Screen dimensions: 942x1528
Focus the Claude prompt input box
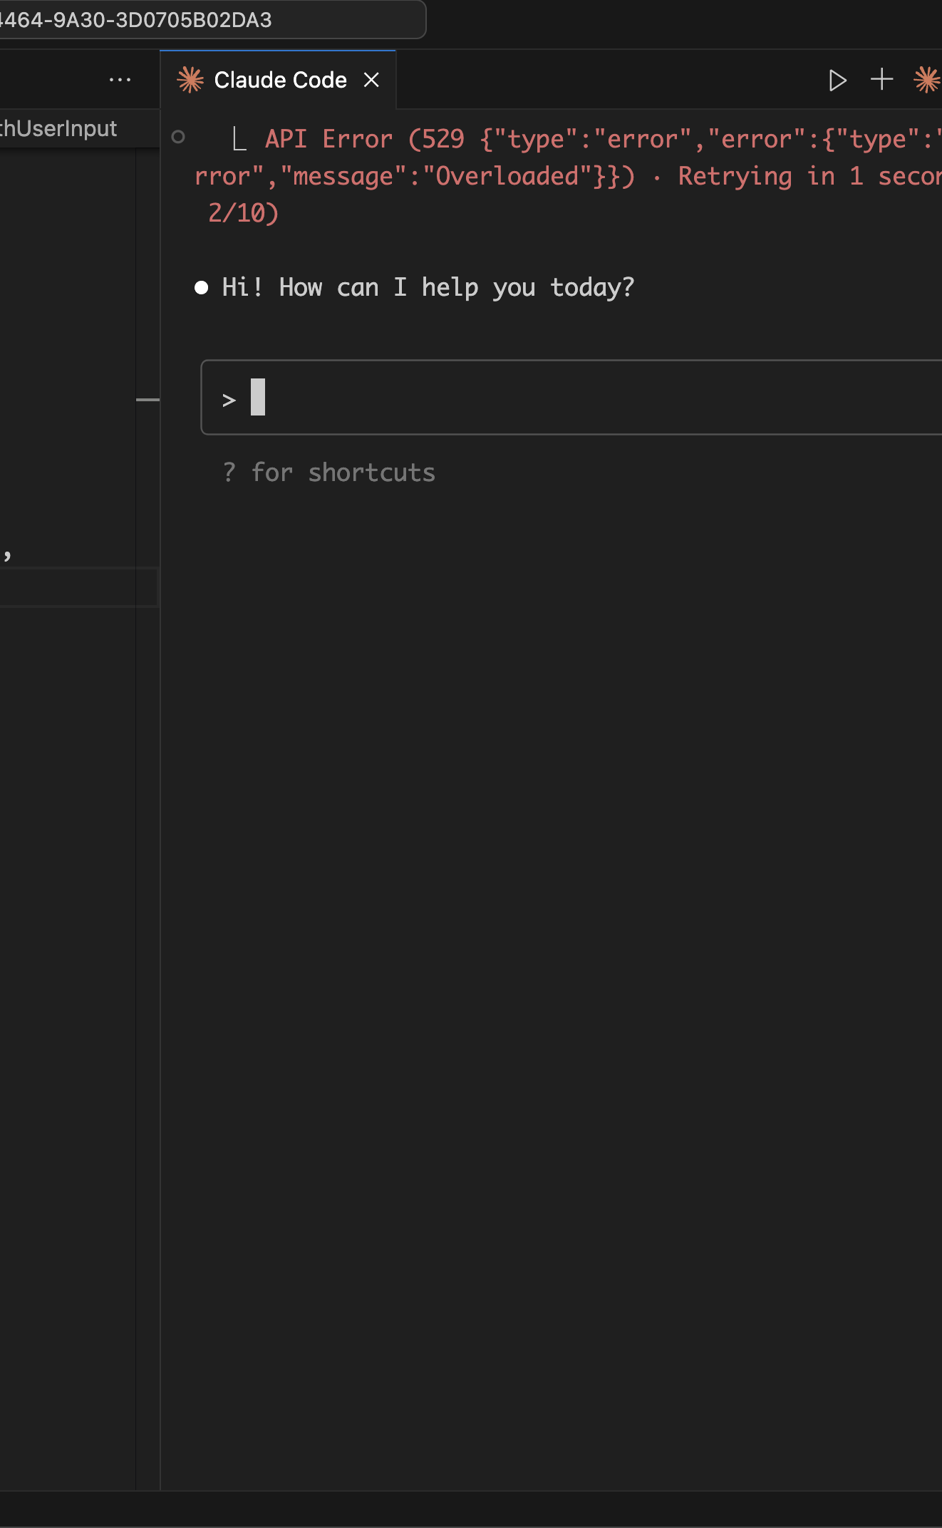pos(571,397)
